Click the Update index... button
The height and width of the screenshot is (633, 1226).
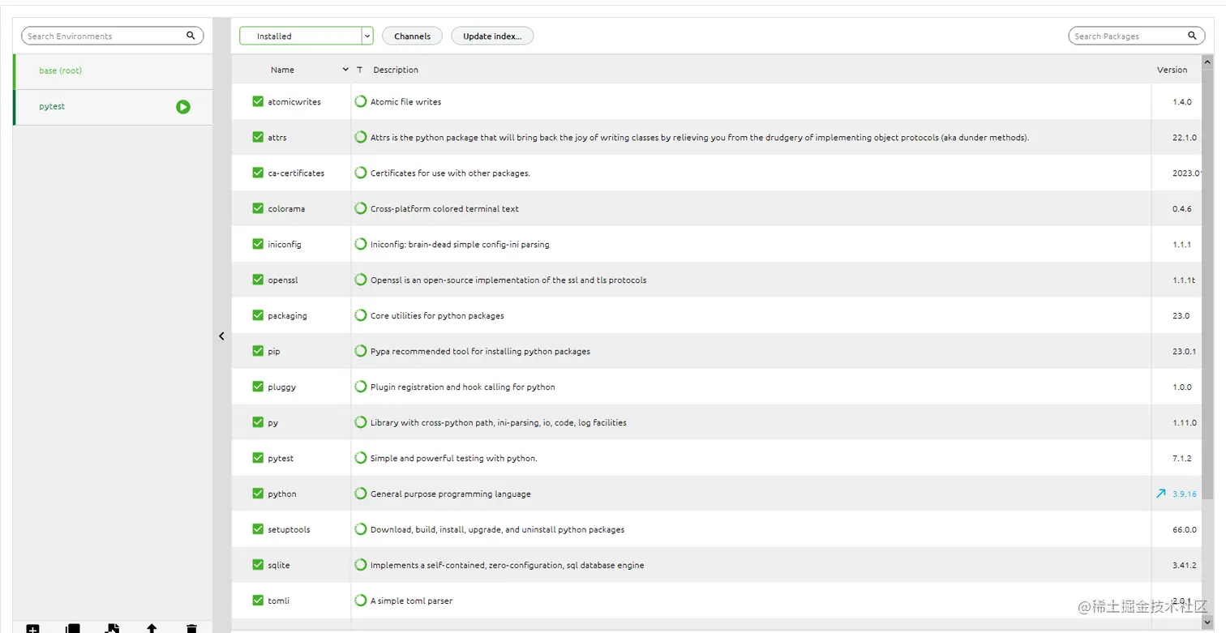click(x=492, y=36)
